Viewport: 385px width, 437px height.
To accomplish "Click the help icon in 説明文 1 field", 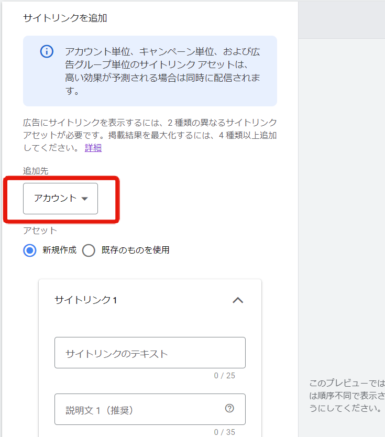I will click(229, 408).
